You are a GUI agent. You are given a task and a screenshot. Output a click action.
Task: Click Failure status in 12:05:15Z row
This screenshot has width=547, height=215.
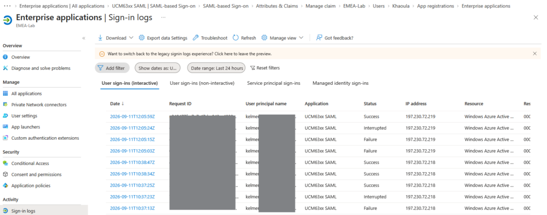point(370,139)
